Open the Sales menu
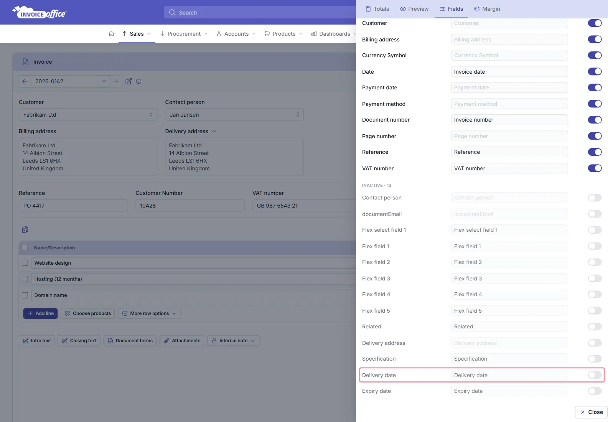This screenshot has height=422, width=608. coord(137,34)
